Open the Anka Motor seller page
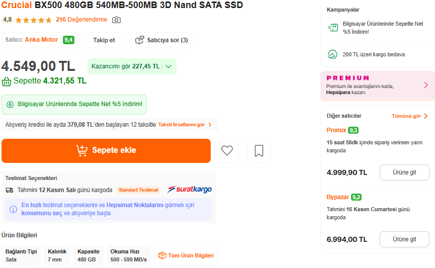Viewport: 435px width, 268px height. pyautogui.click(x=41, y=40)
